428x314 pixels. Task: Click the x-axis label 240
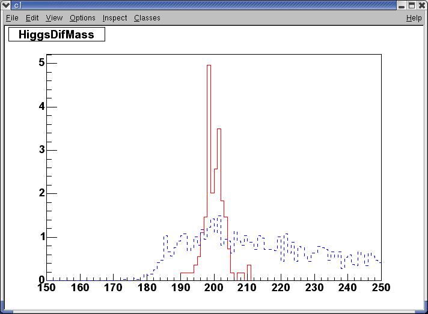coord(347,288)
